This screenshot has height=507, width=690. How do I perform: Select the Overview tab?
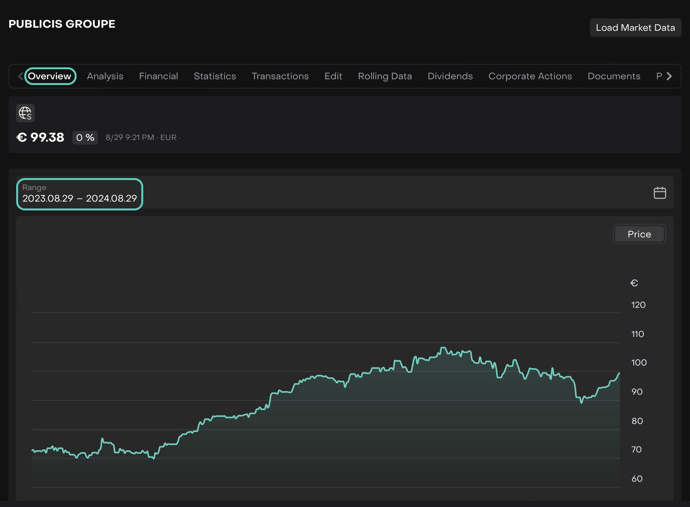click(50, 76)
